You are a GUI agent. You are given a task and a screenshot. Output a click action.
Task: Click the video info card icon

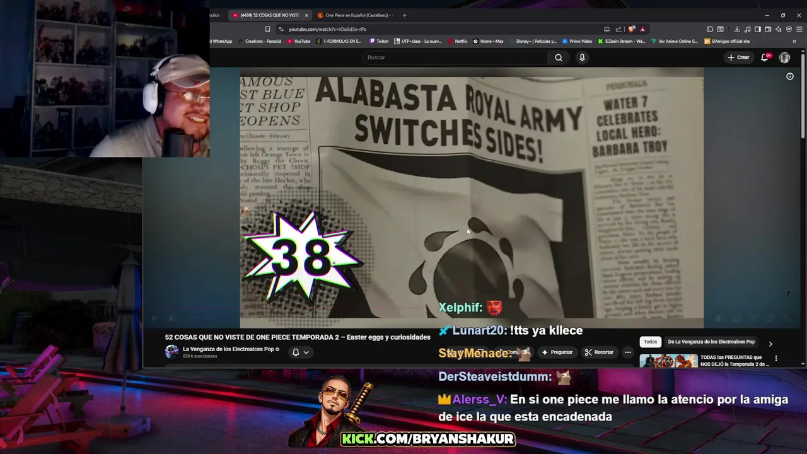point(790,76)
